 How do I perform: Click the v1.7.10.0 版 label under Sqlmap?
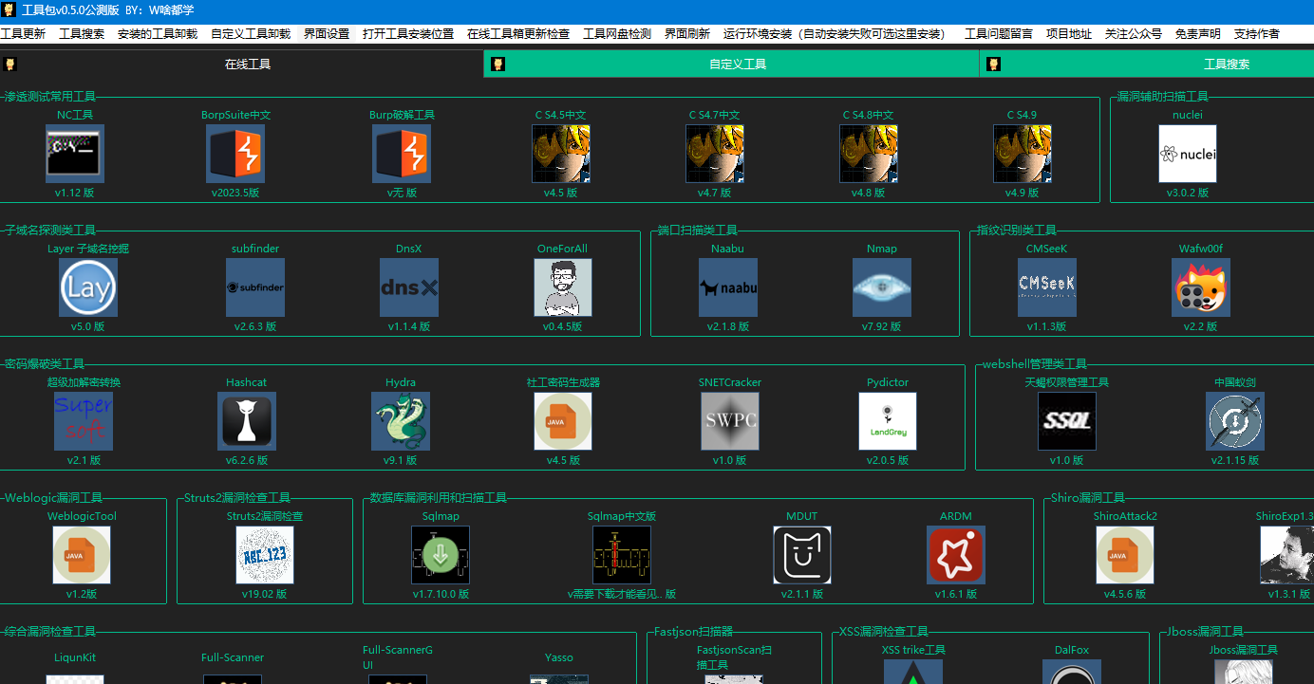pyautogui.click(x=441, y=594)
